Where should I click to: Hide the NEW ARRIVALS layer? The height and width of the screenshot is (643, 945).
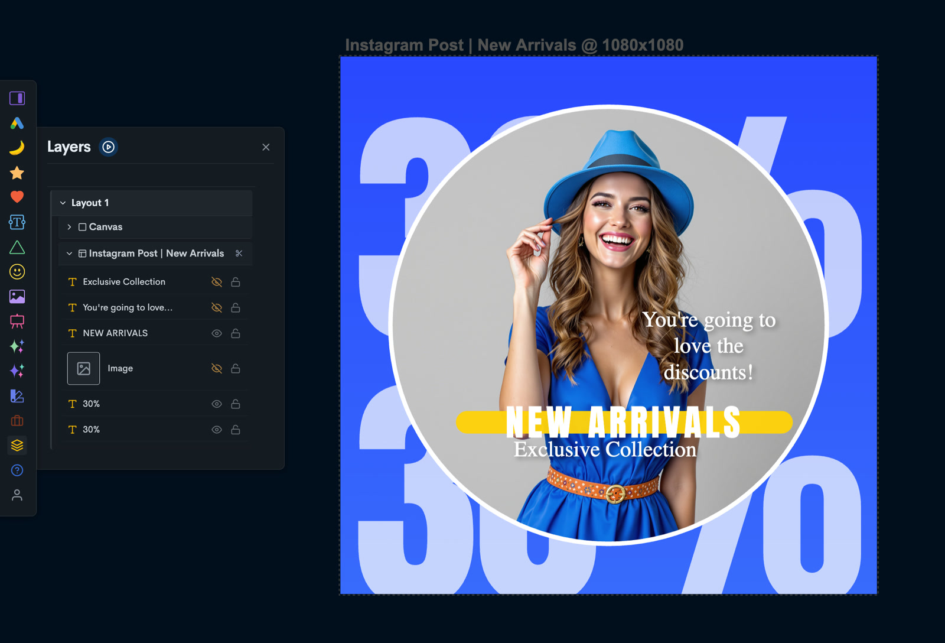(x=217, y=333)
